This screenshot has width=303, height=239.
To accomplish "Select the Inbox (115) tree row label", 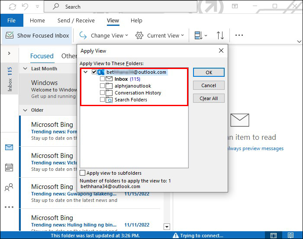I will pyautogui.click(x=127, y=79).
